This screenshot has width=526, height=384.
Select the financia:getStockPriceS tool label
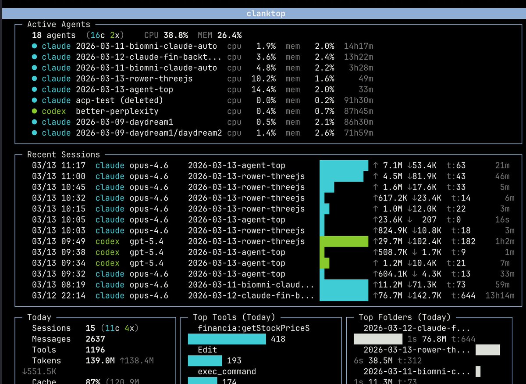point(254,328)
